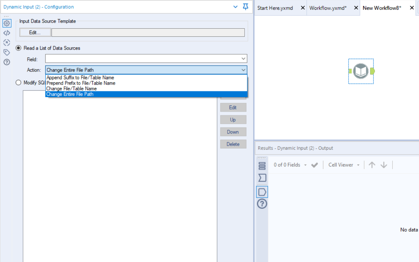Viewport: 419px width, 262px height.
Task: Show metadata view in the Results panel
Action: click(262, 178)
